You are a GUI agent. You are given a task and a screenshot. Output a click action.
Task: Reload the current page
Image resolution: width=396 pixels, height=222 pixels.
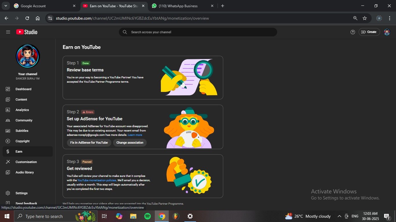click(27, 18)
